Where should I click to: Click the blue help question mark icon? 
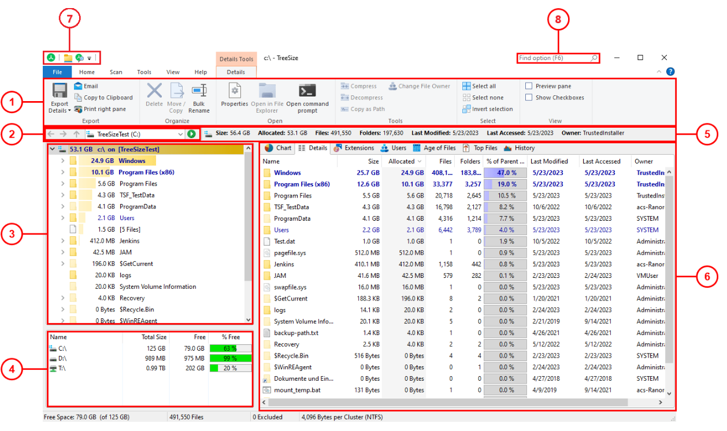point(670,72)
